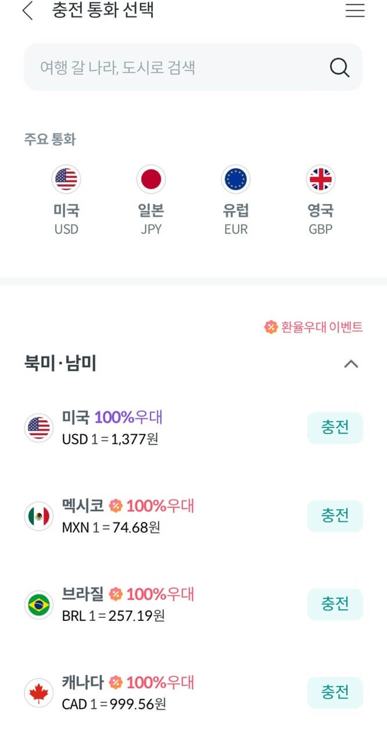Tap the Brazil flag next to BRL rate

[x=38, y=604]
